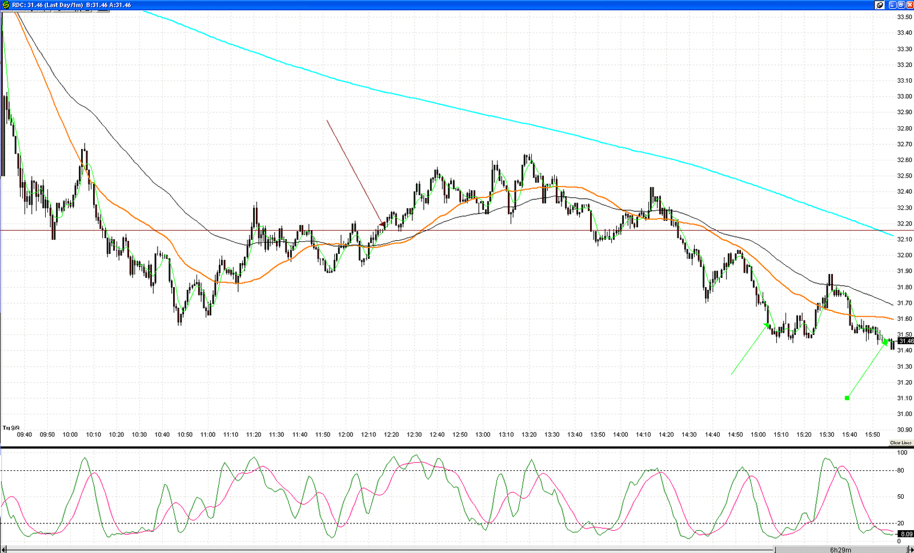This screenshot has width=914, height=553.
Task: Click the 15:50 time axis label
Action: click(x=873, y=434)
